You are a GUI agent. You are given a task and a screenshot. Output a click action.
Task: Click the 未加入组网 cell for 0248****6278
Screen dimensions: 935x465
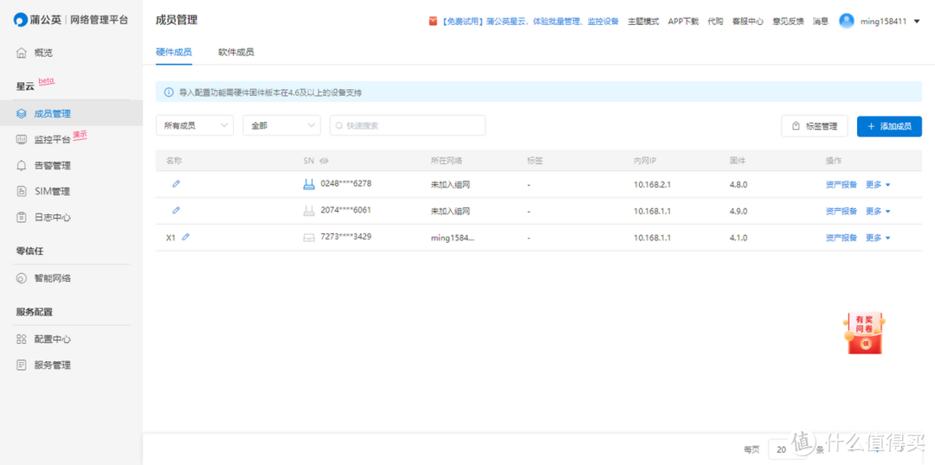[x=451, y=185]
